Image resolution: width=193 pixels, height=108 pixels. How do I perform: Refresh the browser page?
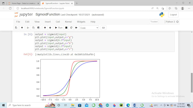(x=10, y=8)
